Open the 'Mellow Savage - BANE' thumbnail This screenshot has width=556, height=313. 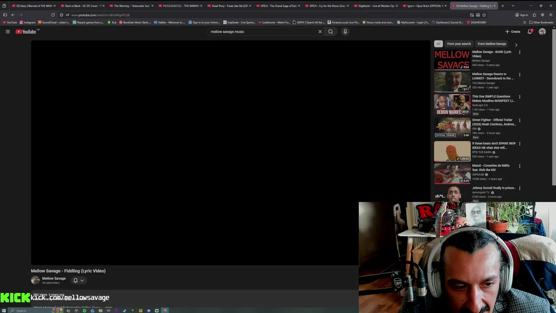coord(452,60)
